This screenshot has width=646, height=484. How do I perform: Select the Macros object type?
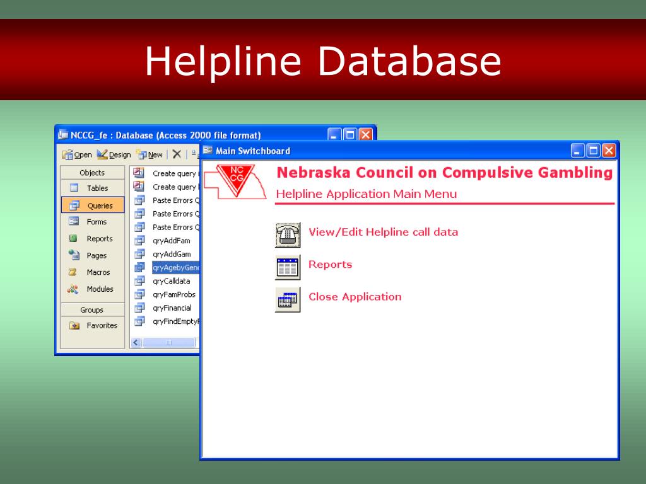[92, 272]
